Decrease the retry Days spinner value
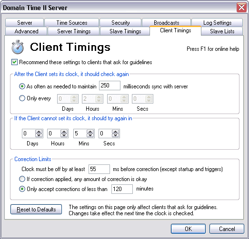The width and height of the screenshot is (249, 239). 39,135
